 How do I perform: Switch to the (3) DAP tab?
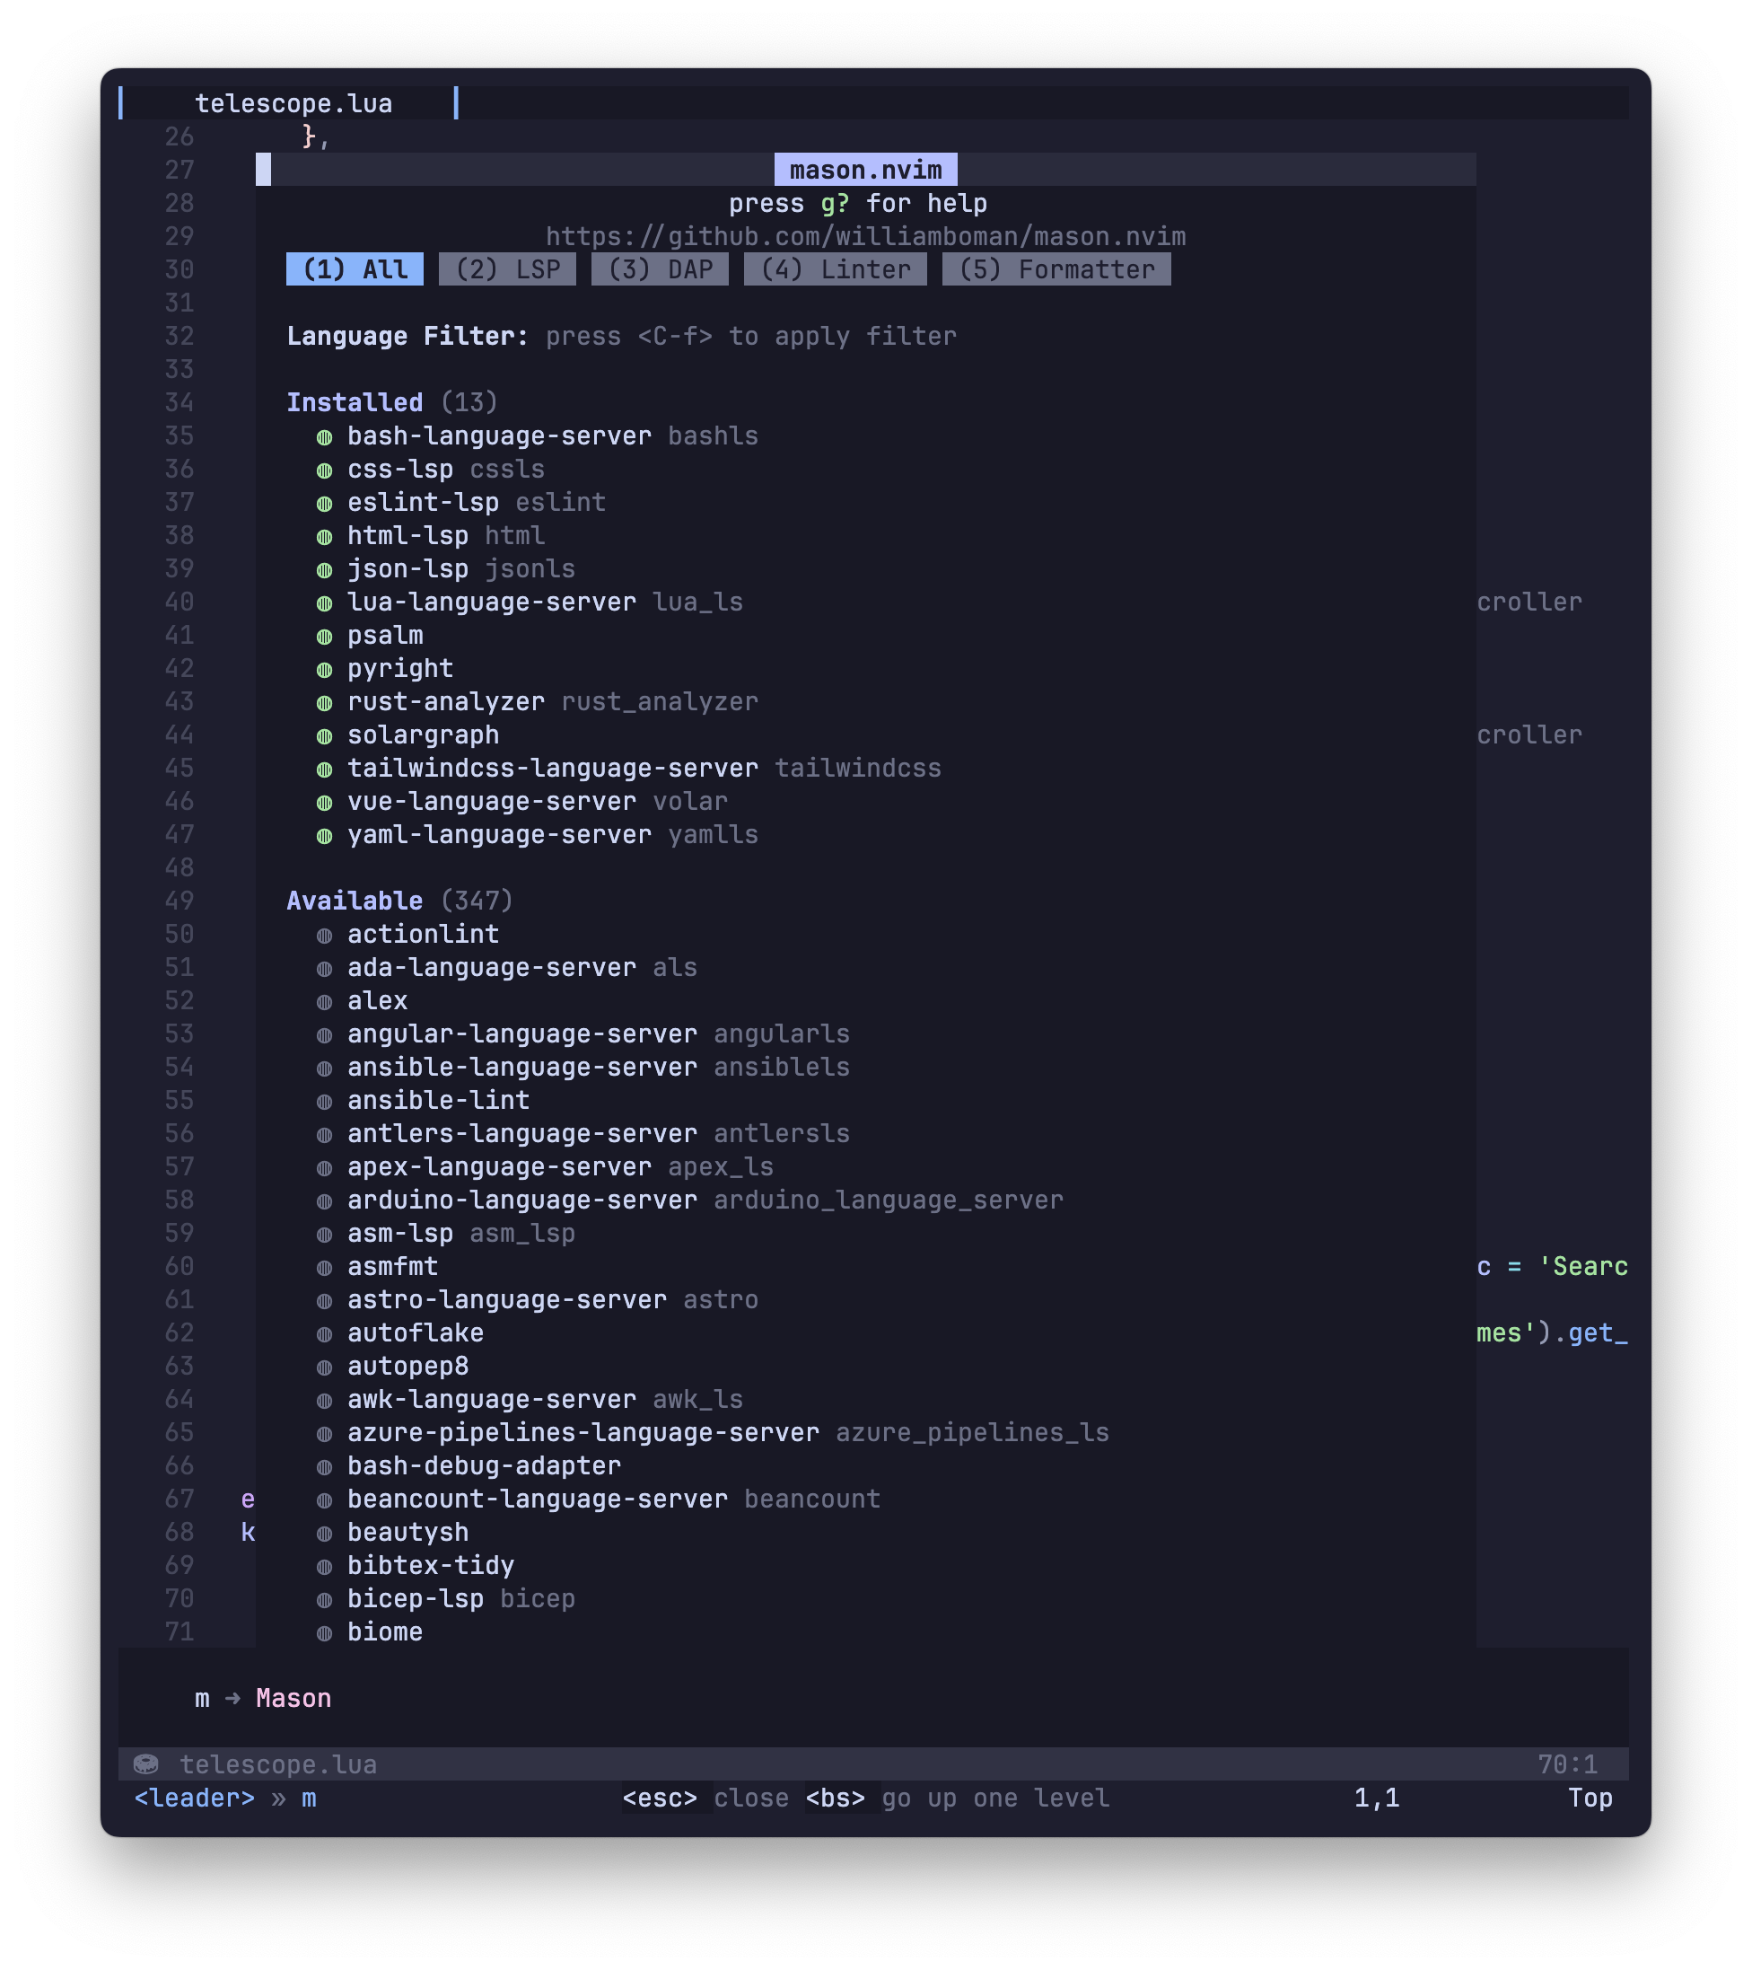coord(660,268)
